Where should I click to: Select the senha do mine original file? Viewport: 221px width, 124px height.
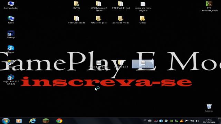pyautogui.click(x=143, y=6)
